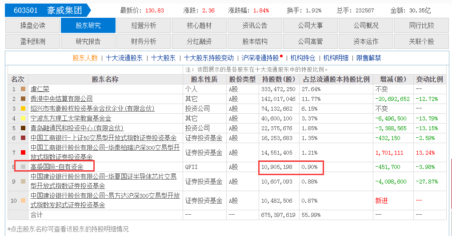Click the dark brown swatch beside 青岛融通民和
This screenshot has height=236, width=452.
(x=23, y=128)
